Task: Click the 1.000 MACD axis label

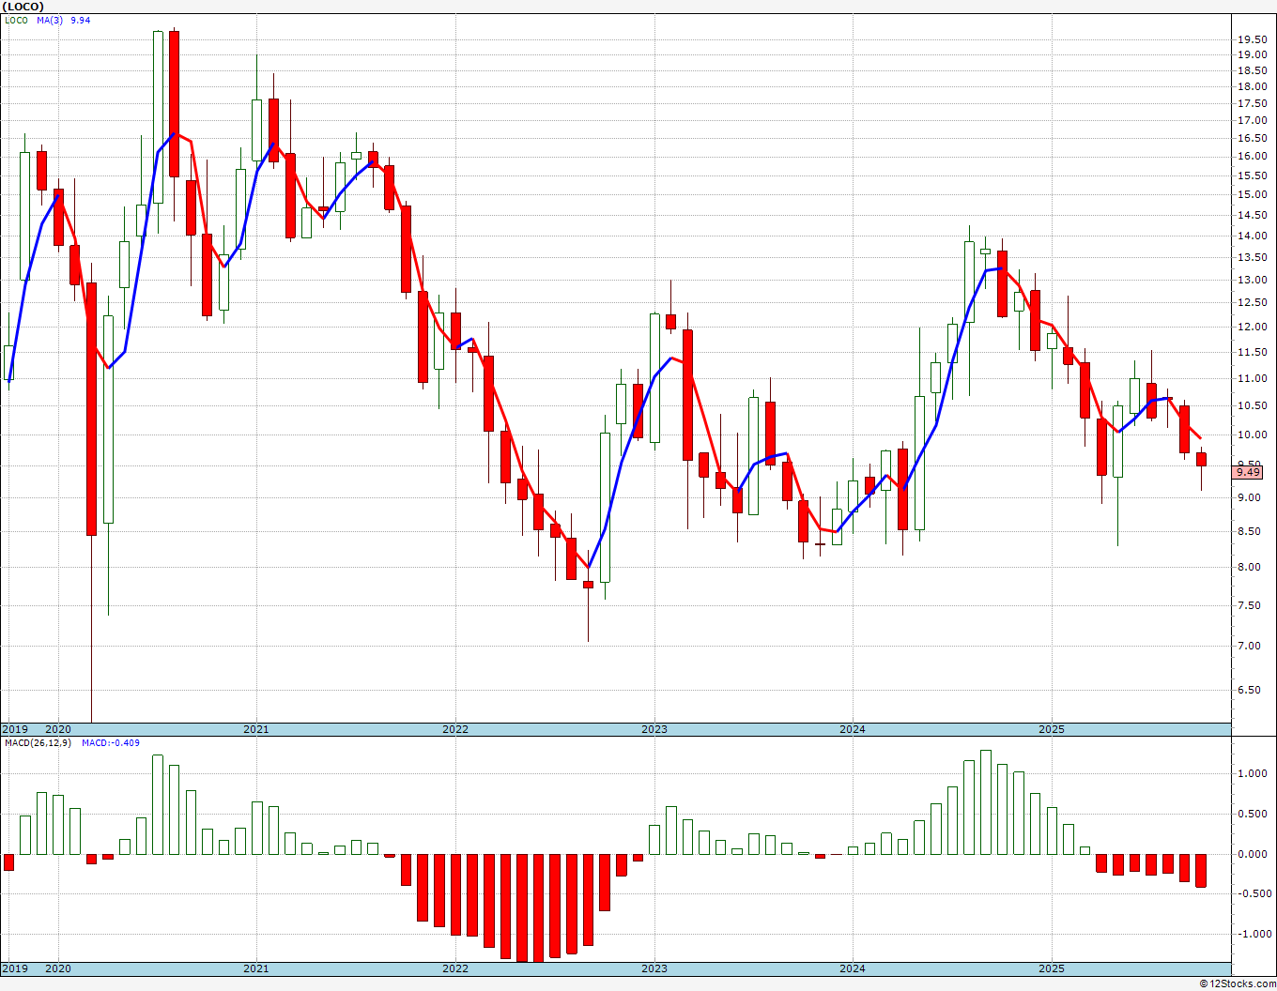Action: coord(1251,774)
